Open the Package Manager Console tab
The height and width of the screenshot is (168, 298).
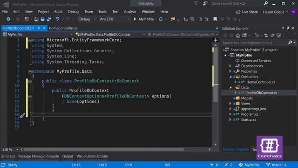39,156
